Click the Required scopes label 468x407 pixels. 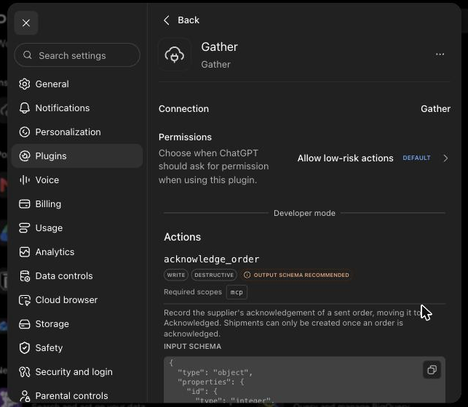193,292
